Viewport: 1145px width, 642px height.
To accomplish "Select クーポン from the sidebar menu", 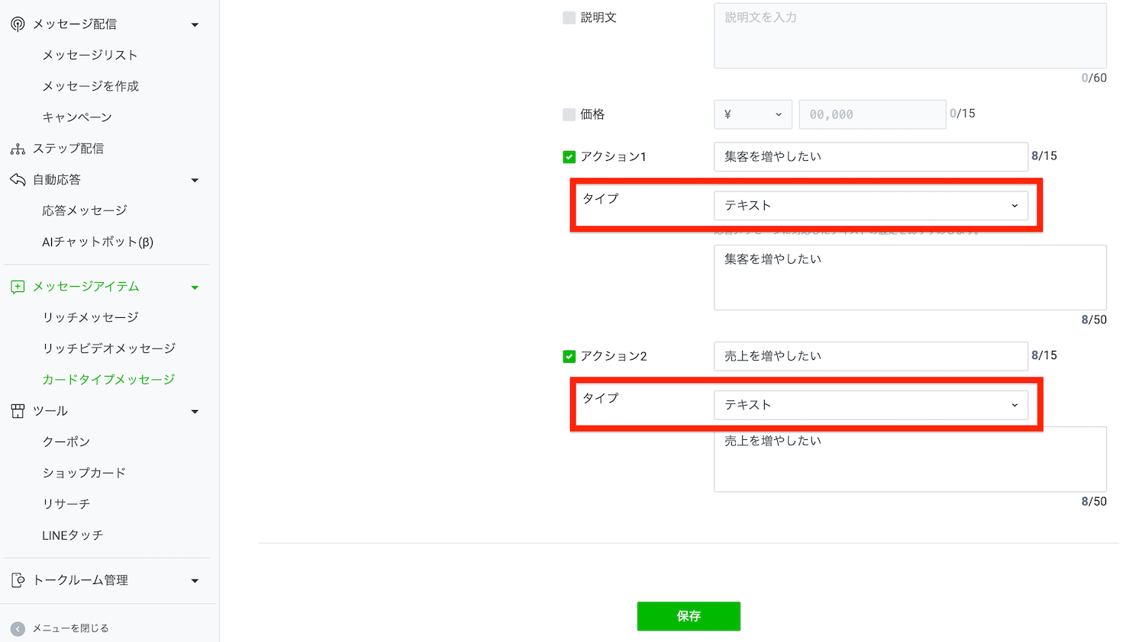I will click(x=66, y=441).
